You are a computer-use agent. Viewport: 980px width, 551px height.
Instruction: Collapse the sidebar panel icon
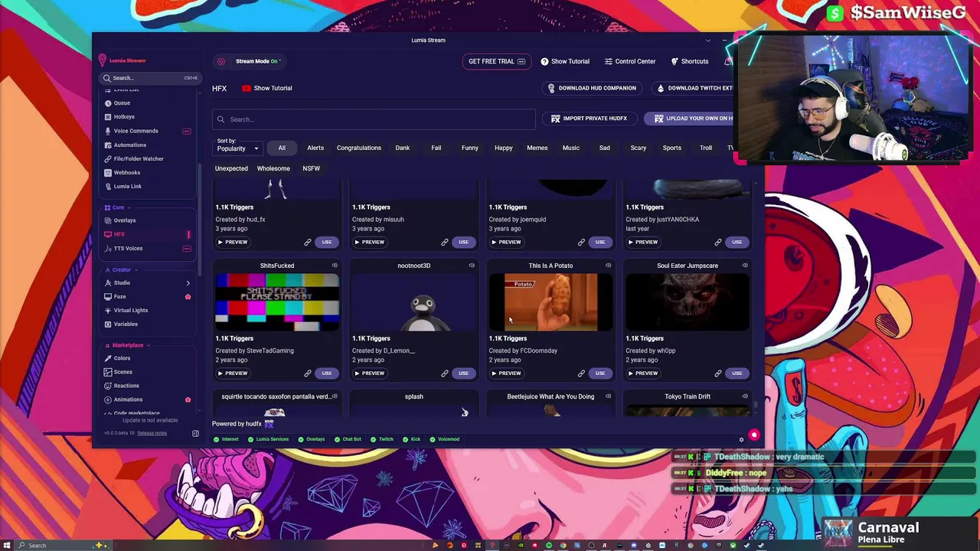click(195, 434)
